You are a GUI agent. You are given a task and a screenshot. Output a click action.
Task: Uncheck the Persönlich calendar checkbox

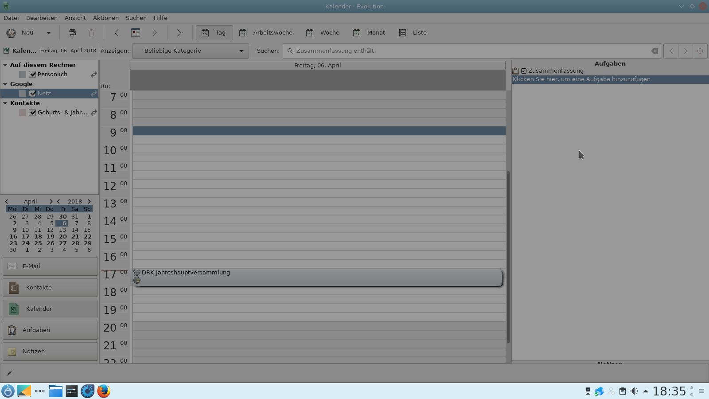tap(33, 74)
